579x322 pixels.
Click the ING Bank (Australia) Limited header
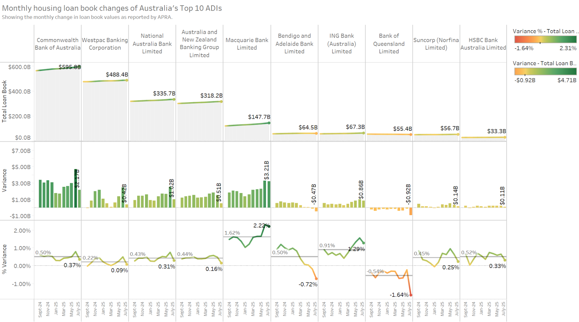342,44
